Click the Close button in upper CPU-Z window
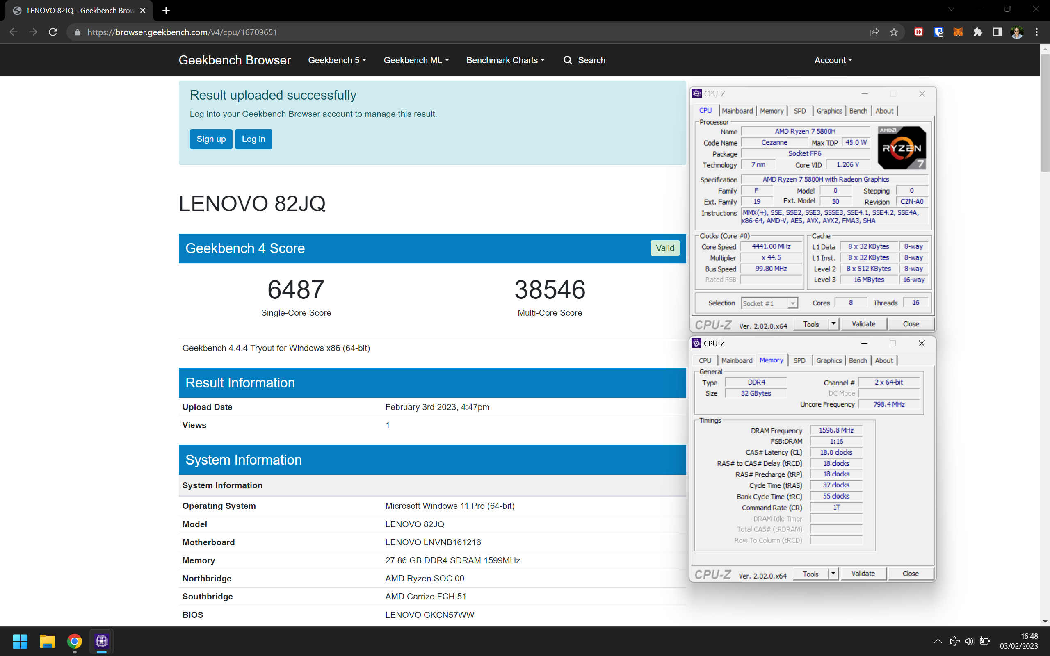Image resolution: width=1050 pixels, height=656 pixels. tap(911, 324)
